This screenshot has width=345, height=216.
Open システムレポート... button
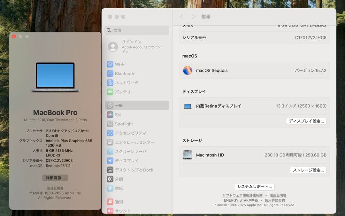[x=254, y=187]
